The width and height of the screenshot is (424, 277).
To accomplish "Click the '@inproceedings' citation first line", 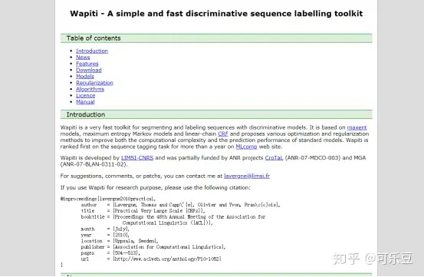I will pos(108,199).
